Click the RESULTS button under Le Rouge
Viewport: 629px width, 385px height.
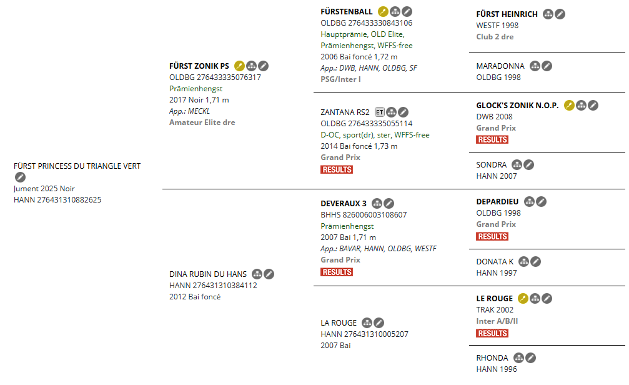492,333
